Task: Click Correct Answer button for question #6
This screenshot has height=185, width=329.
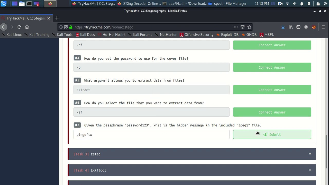Action: [272, 112]
